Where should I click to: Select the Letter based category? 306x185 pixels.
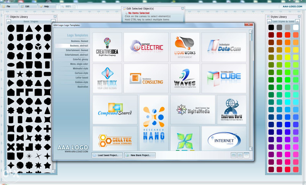(x=82, y=78)
